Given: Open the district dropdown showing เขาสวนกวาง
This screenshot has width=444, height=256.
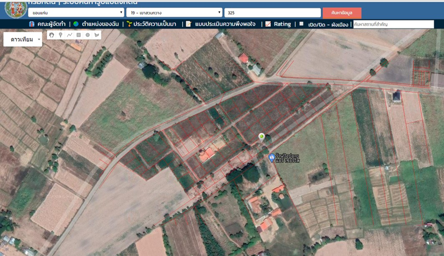Looking at the screenshot, I should click(174, 13).
